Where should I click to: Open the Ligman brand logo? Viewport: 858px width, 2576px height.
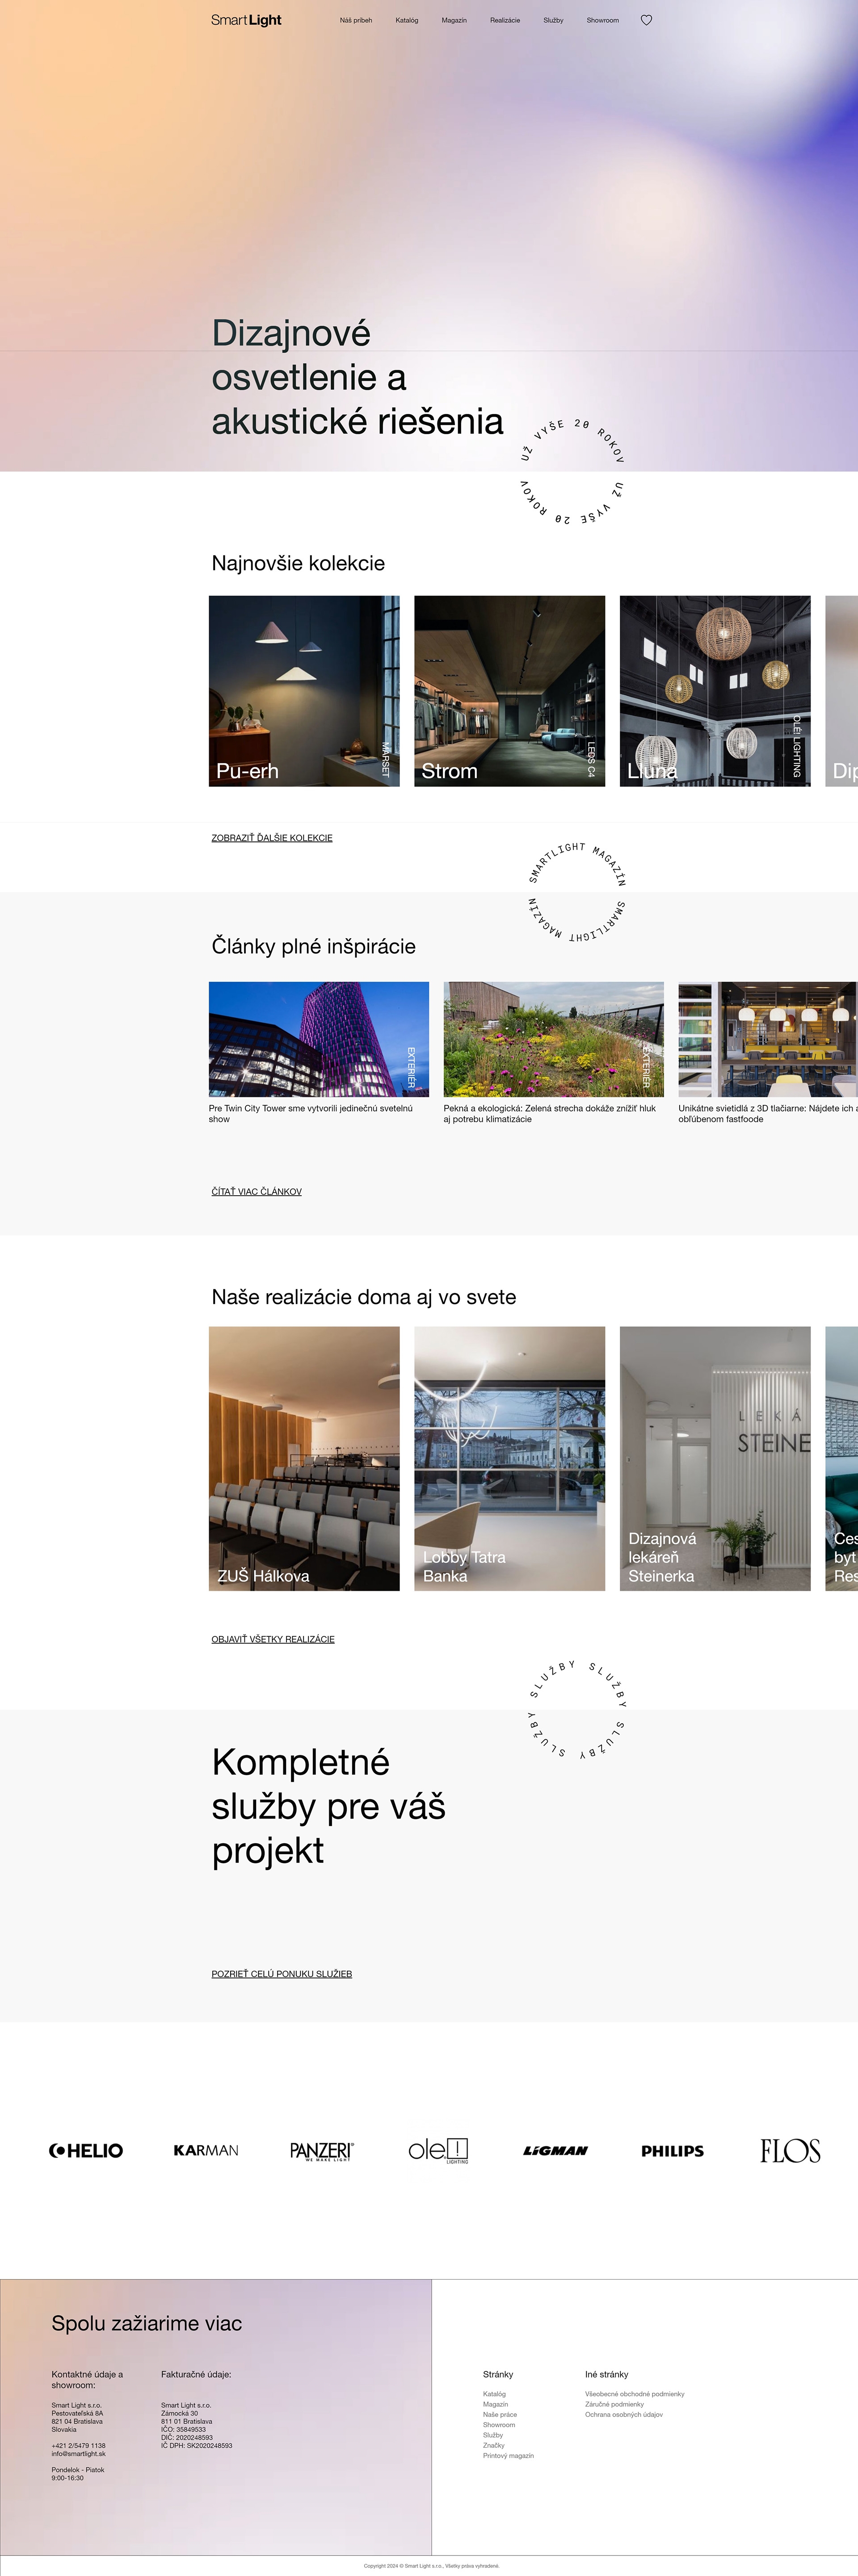point(555,2151)
